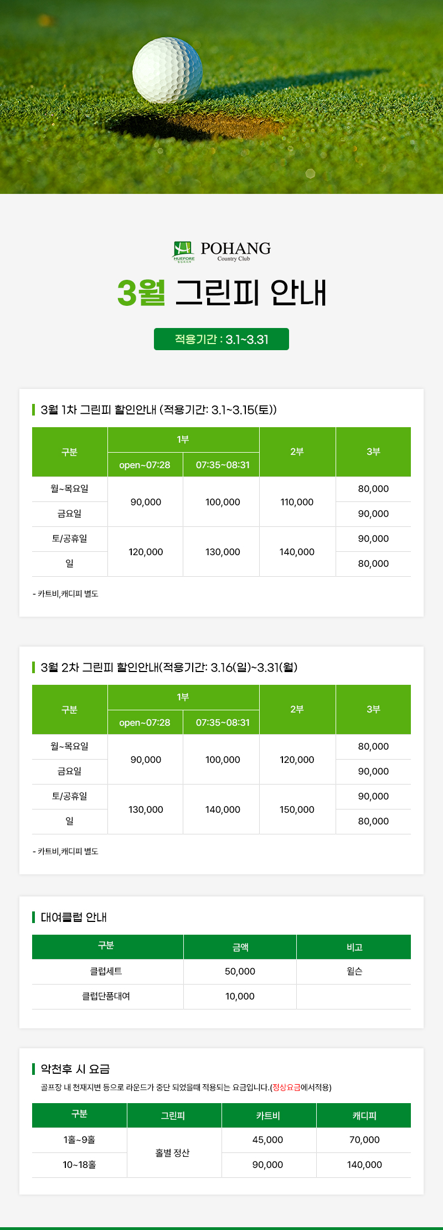Select the 3월 그린피 안내 title
The width and height of the screenshot is (443, 1230).
(x=221, y=292)
